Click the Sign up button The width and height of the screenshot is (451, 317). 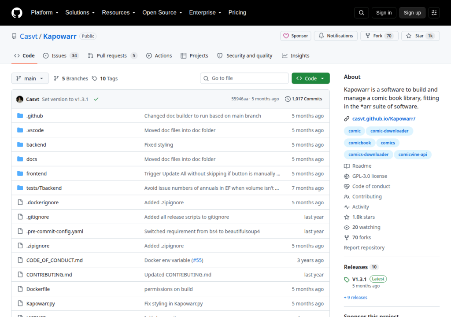pos(412,13)
